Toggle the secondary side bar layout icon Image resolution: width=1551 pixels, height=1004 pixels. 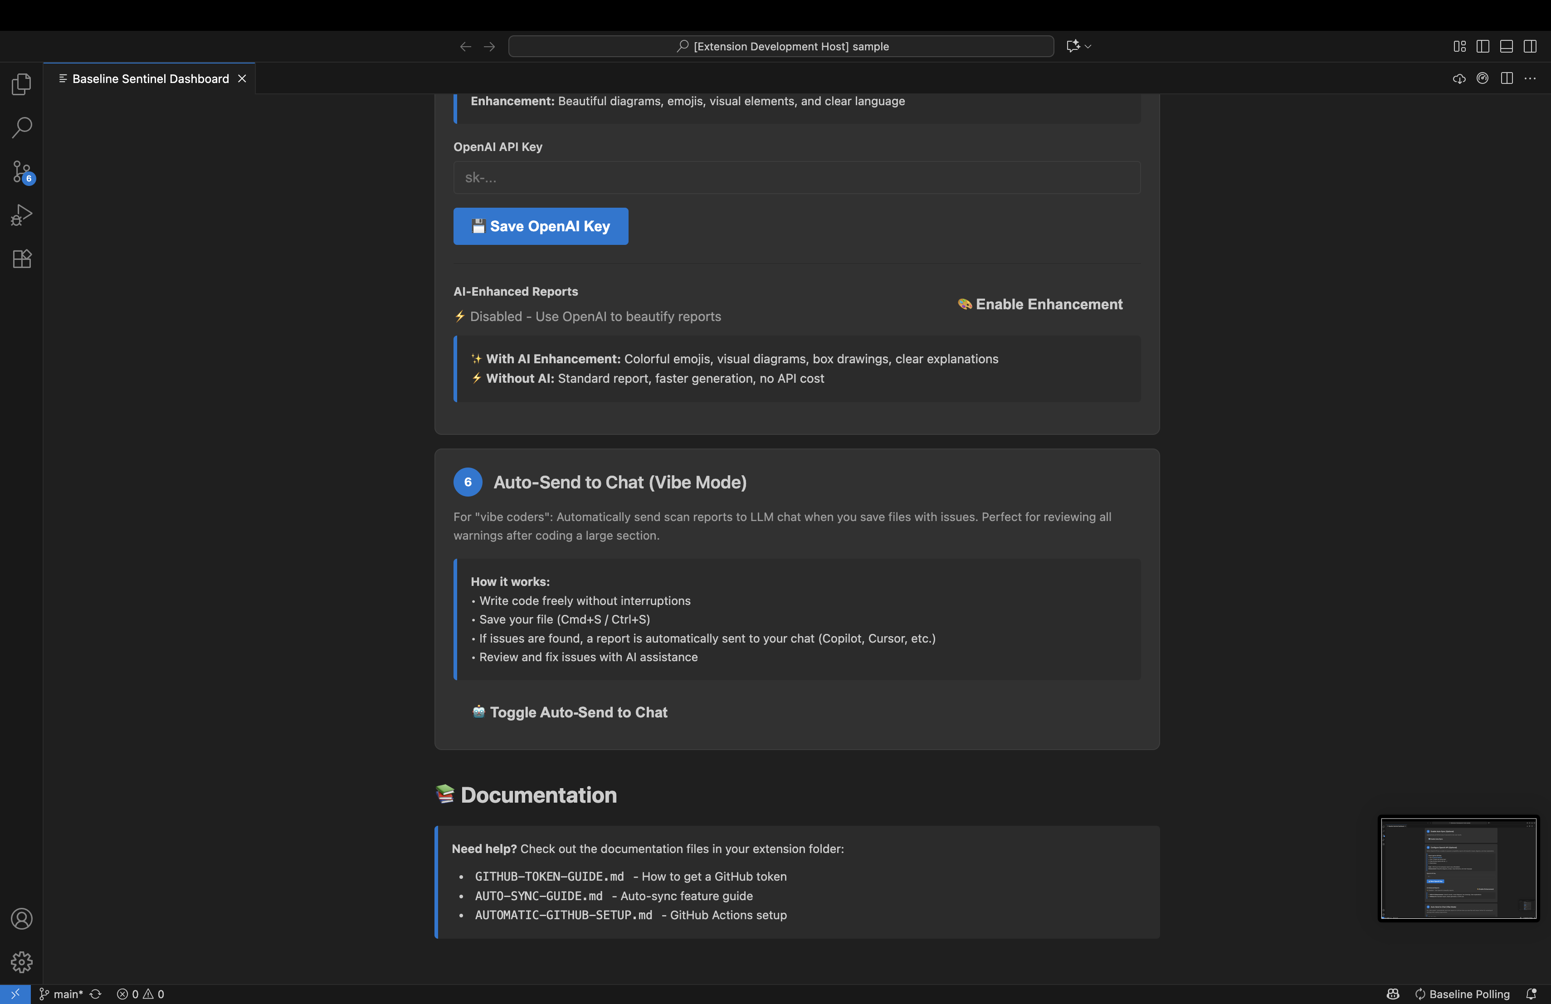coord(1530,46)
